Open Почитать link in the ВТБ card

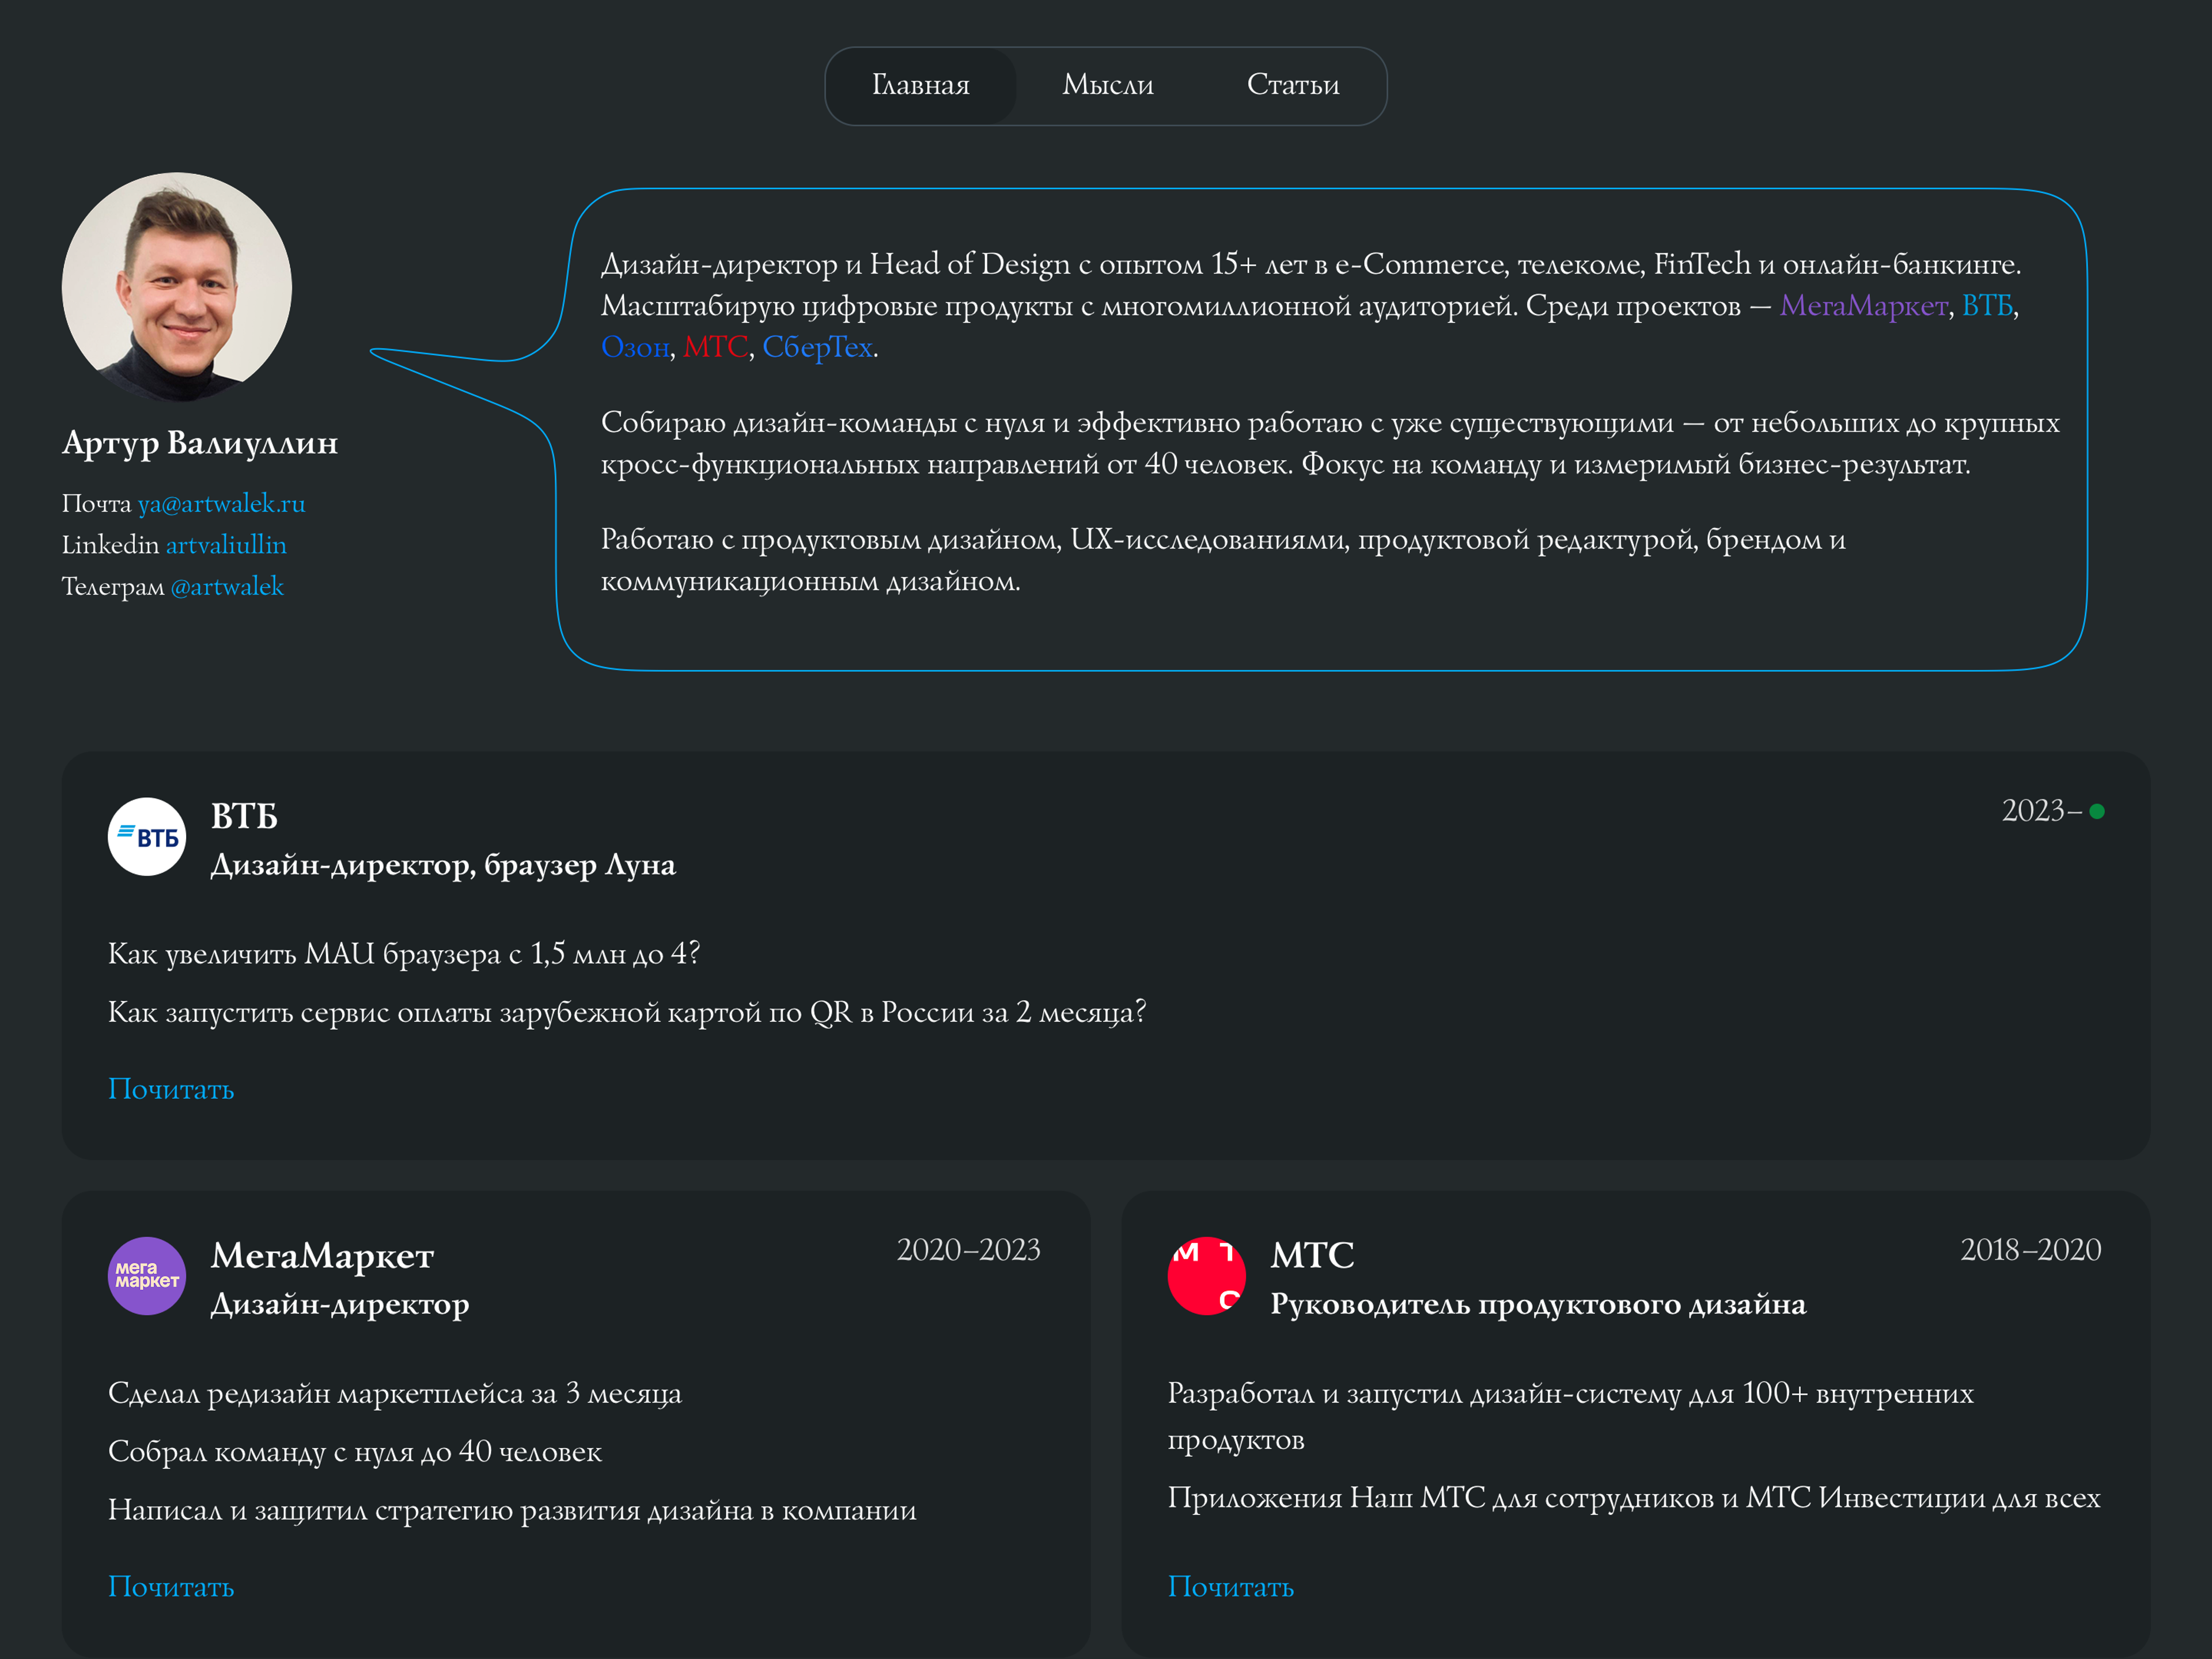tap(171, 1089)
